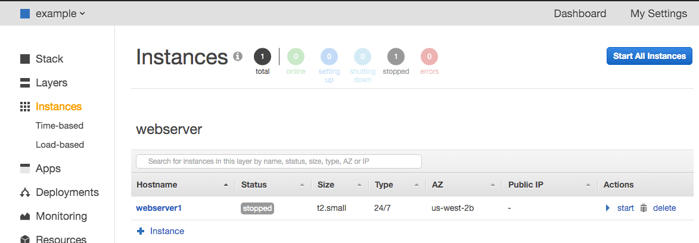Open Time-based instances in sidebar

point(60,126)
